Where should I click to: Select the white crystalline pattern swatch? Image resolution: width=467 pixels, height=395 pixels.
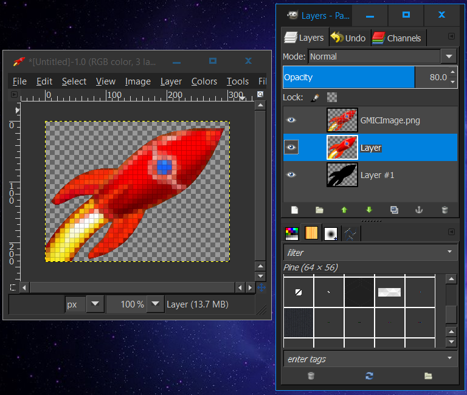[390, 292]
